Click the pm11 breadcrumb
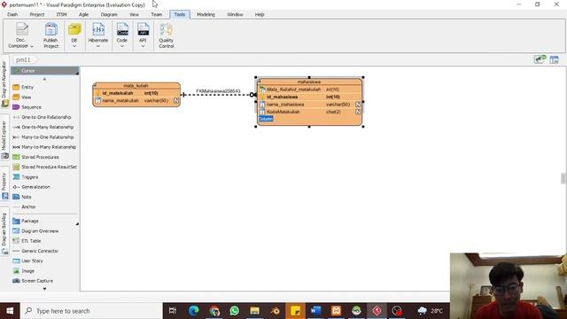Viewport: 567px width, 319px height. click(23, 59)
